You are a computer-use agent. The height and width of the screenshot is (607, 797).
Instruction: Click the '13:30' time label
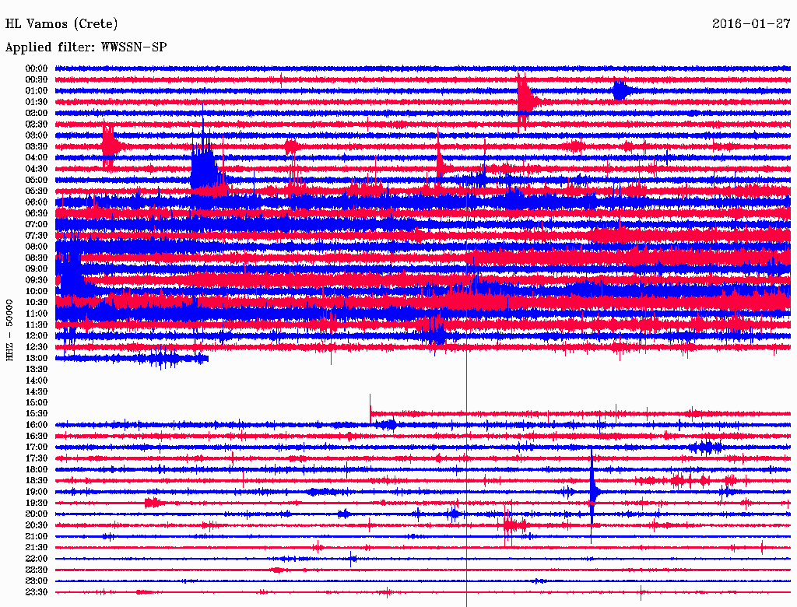37,370
